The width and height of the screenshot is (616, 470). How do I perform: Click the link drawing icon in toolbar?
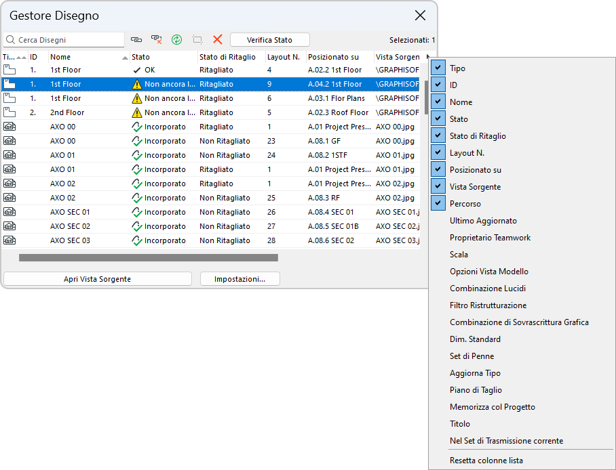coord(136,40)
